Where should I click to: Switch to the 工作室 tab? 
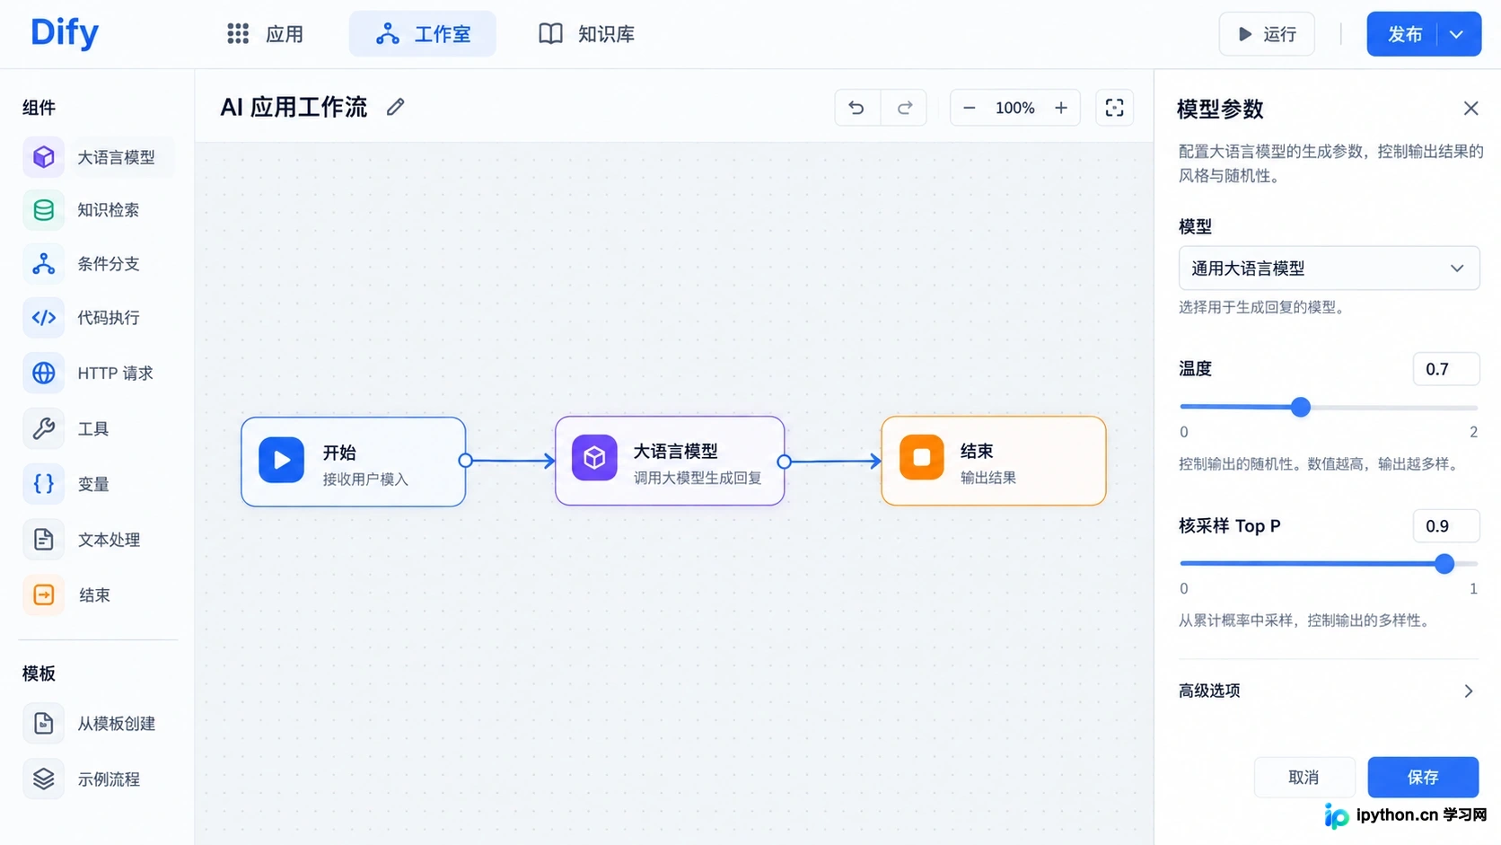click(423, 34)
